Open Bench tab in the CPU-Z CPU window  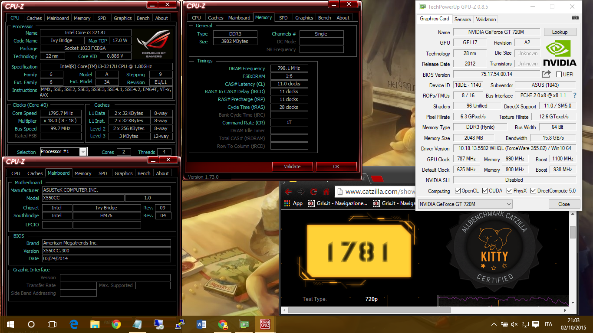tap(143, 18)
